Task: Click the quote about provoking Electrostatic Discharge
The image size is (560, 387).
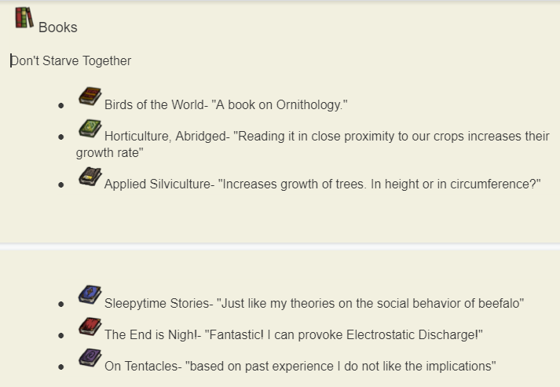Action: click(344, 335)
